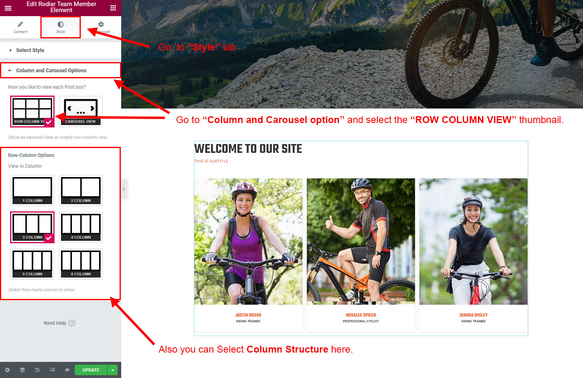Click the green UPDATE button
This screenshot has width=583, height=378.
point(91,370)
